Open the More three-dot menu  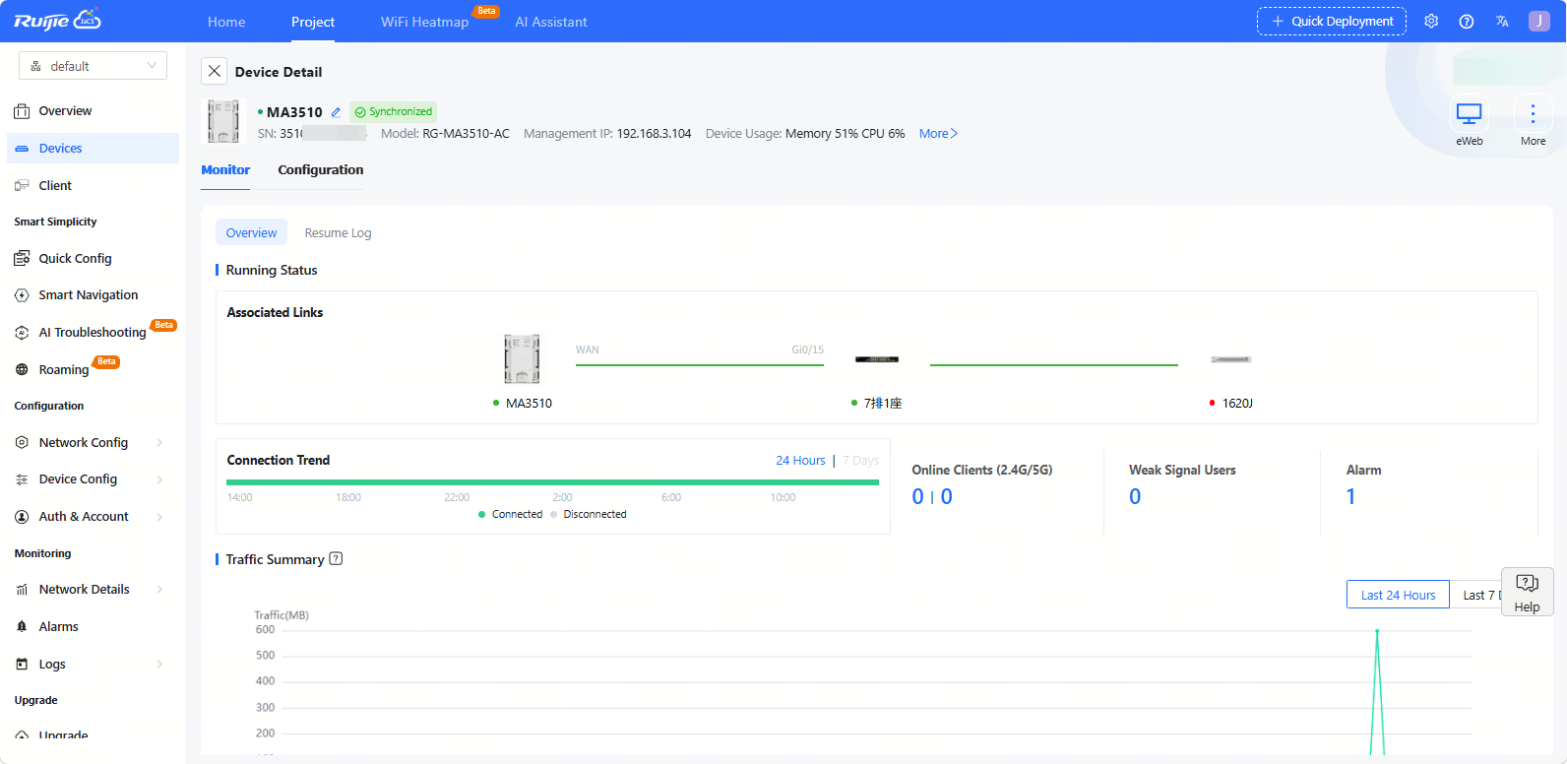pyautogui.click(x=1533, y=114)
